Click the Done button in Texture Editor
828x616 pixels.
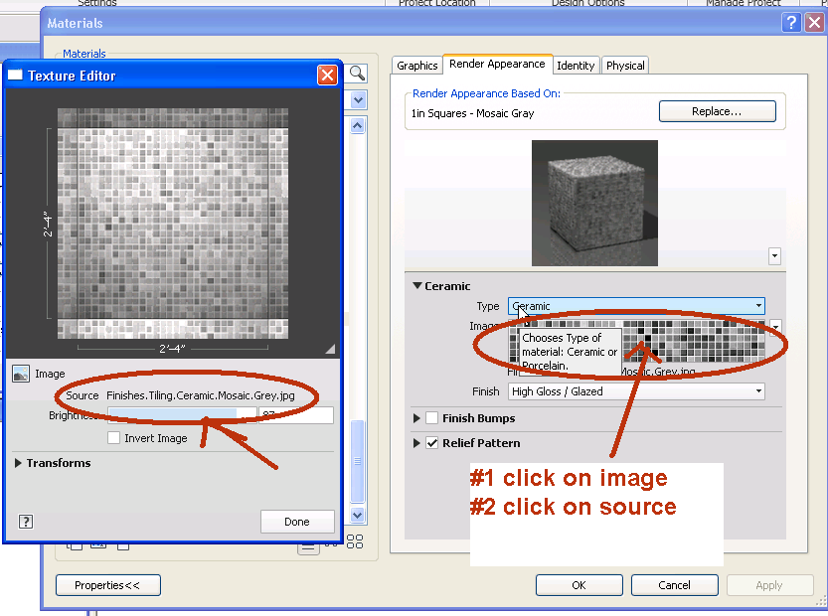tap(297, 522)
